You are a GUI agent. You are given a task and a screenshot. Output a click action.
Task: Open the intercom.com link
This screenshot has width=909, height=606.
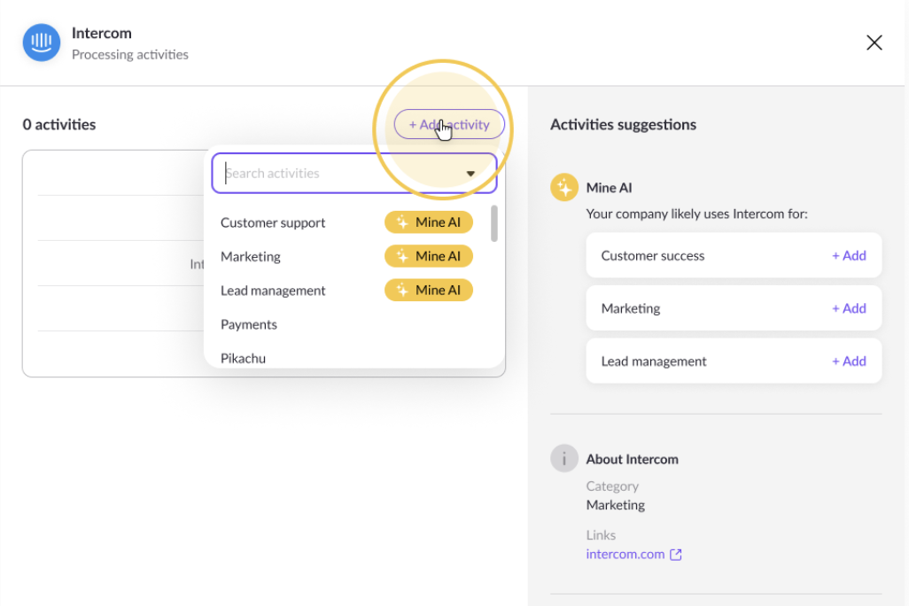[x=625, y=554]
